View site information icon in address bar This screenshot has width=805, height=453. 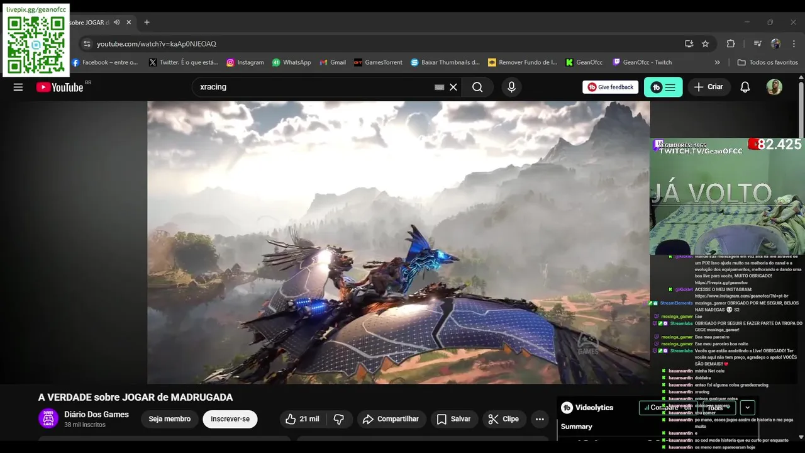pyautogui.click(x=87, y=43)
